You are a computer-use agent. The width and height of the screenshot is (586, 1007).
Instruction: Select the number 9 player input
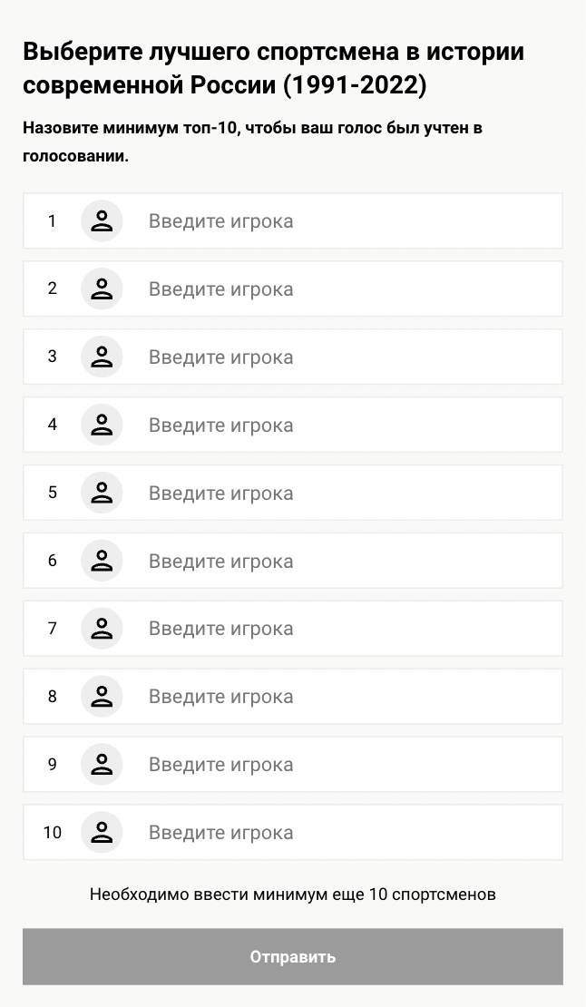click(x=345, y=765)
